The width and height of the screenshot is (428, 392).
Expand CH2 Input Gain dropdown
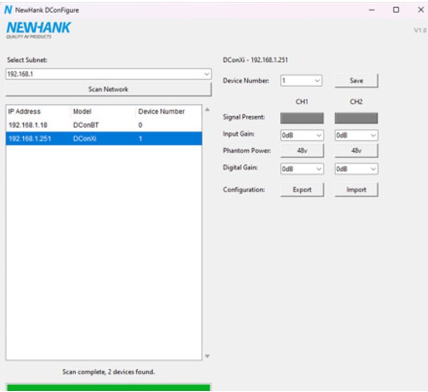356,135
